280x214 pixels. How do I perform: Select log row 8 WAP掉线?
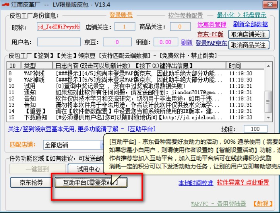[135, 73]
